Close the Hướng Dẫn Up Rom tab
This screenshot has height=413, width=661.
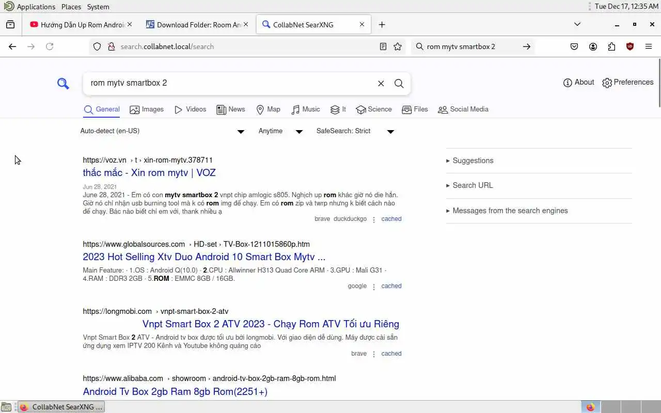click(130, 24)
